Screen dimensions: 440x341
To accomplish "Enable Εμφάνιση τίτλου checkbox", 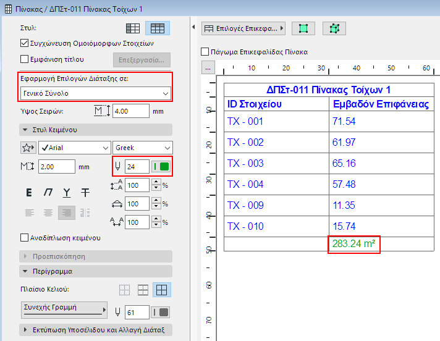I will tap(25, 59).
